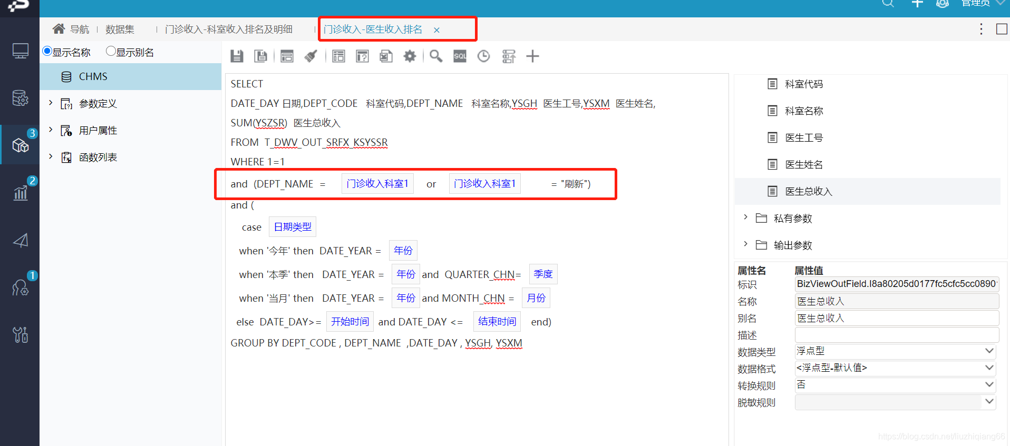Viewport: 1010px width, 446px height.
Task: Open the cube sidebar icon with badge 3
Action: click(x=20, y=145)
